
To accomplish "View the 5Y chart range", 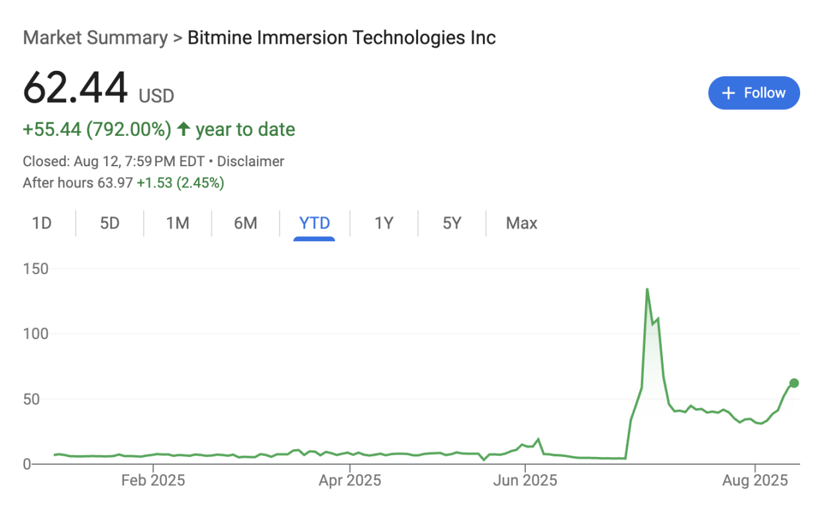I will [x=452, y=223].
